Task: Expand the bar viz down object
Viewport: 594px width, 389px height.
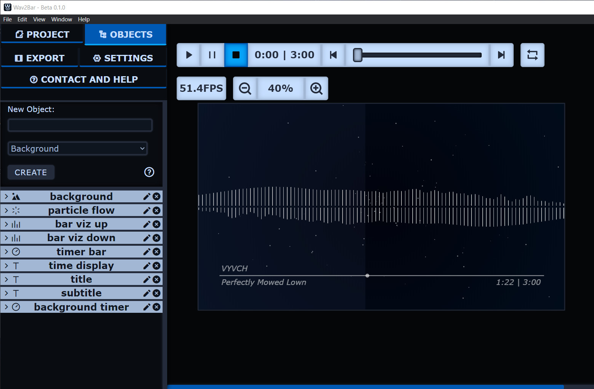Action: tap(6, 238)
